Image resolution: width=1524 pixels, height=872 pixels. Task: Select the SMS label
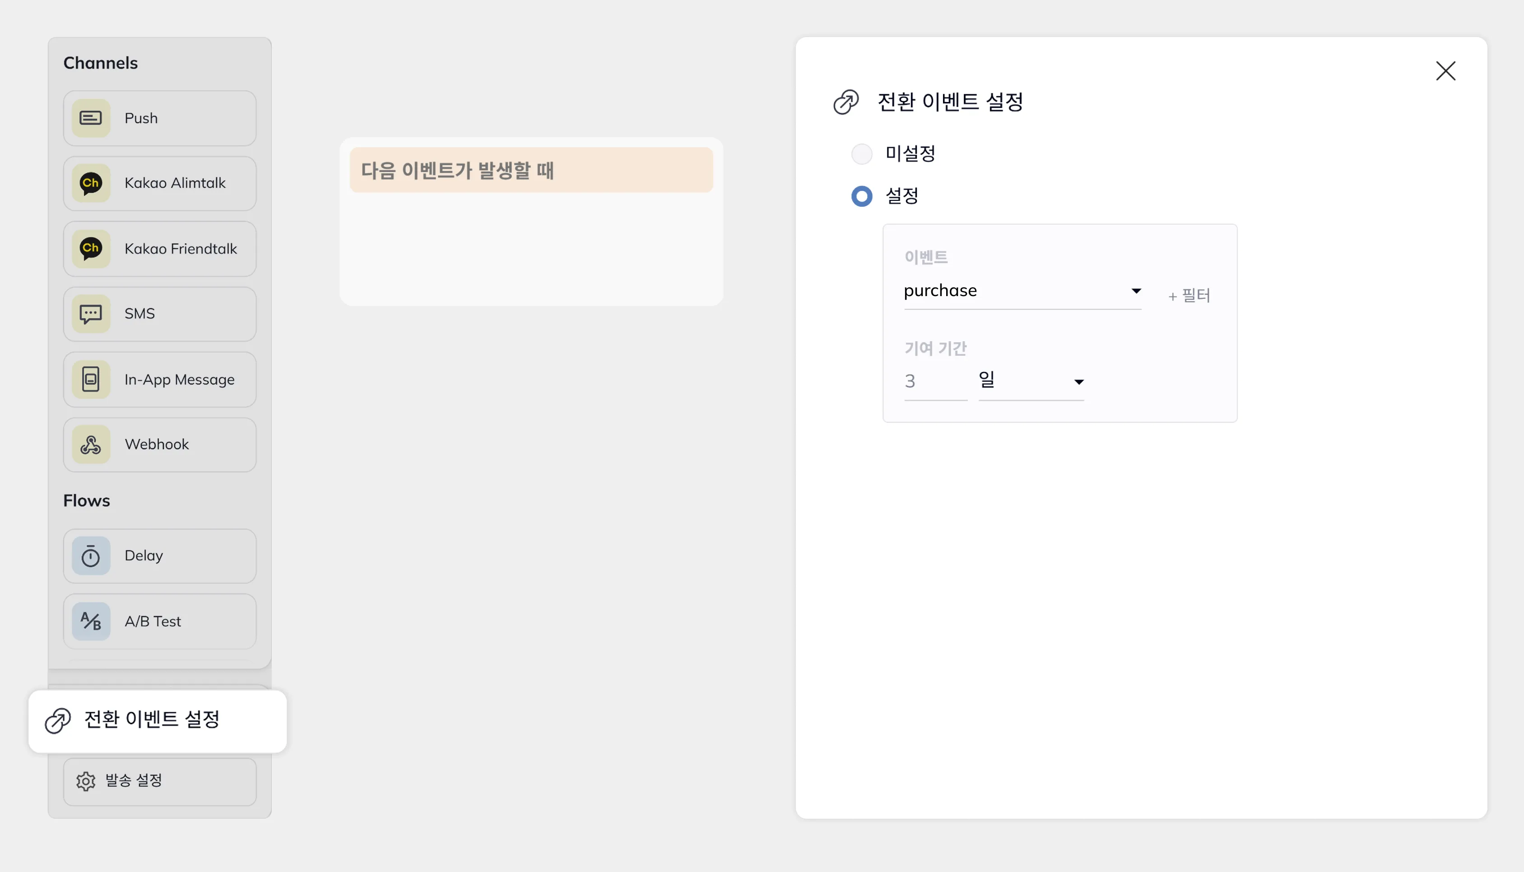pyautogui.click(x=139, y=314)
